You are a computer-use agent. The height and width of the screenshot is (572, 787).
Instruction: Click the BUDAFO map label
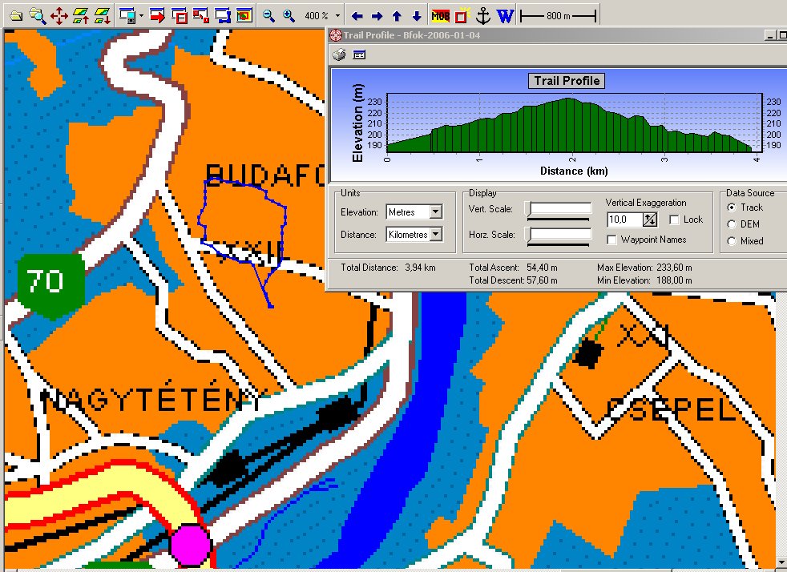[265, 175]
